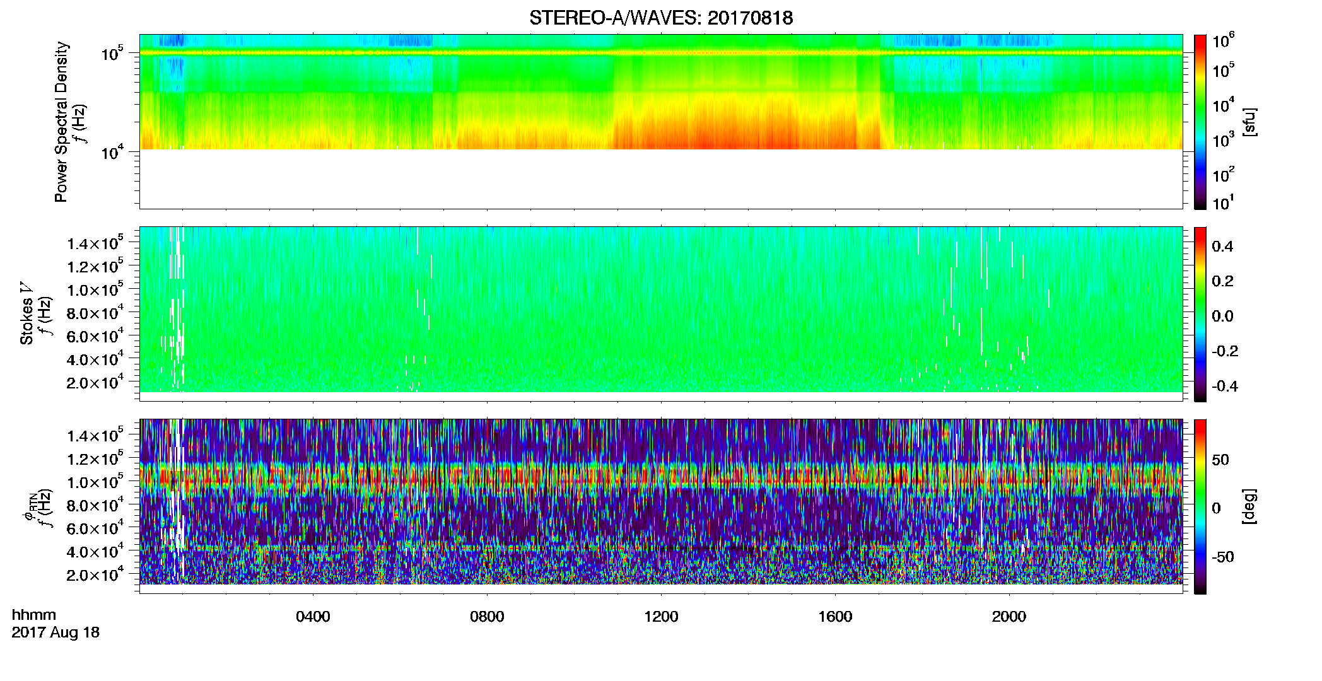Click the 1200 time tick label
The image size is (1322, 681).
(661, 617)
